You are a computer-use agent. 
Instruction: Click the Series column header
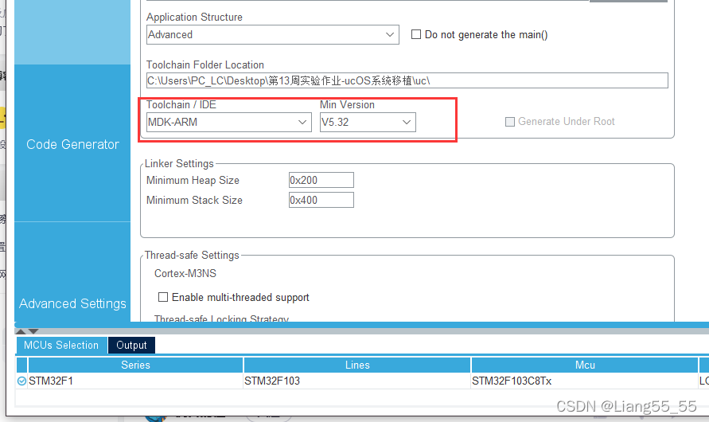coord(135,365)
